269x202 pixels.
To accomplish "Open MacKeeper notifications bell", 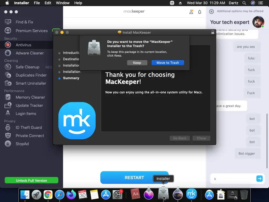I will click(200, 12).
